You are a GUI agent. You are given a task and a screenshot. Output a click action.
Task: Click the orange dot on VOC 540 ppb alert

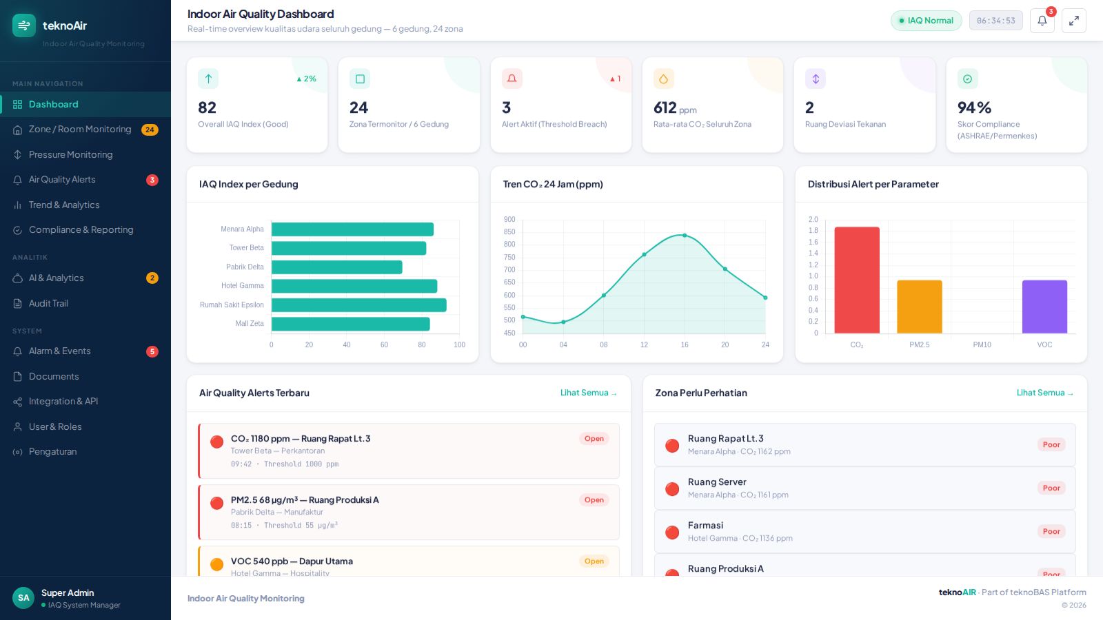coord(216,564)
